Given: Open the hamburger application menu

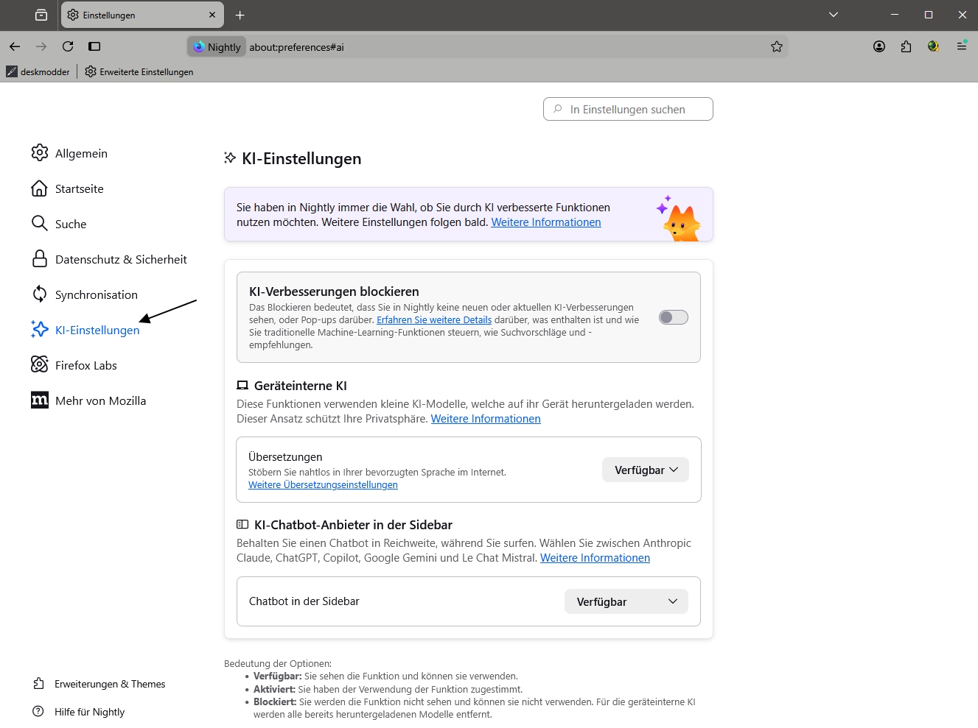Looking at the screenshot, I should [961, 46].
